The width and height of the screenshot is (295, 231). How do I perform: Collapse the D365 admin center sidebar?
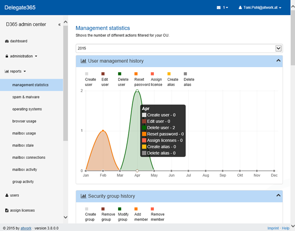tap(59, 24)
